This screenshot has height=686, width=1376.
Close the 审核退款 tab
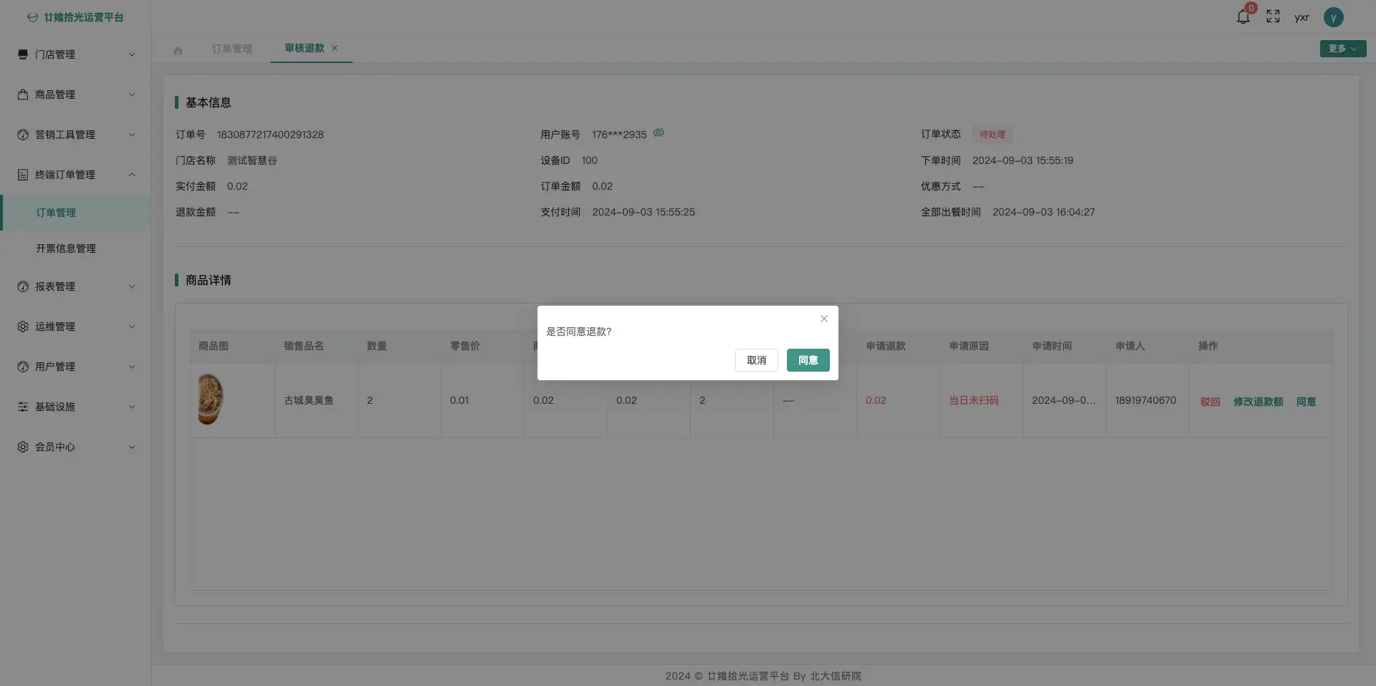[x=335, y=48]
